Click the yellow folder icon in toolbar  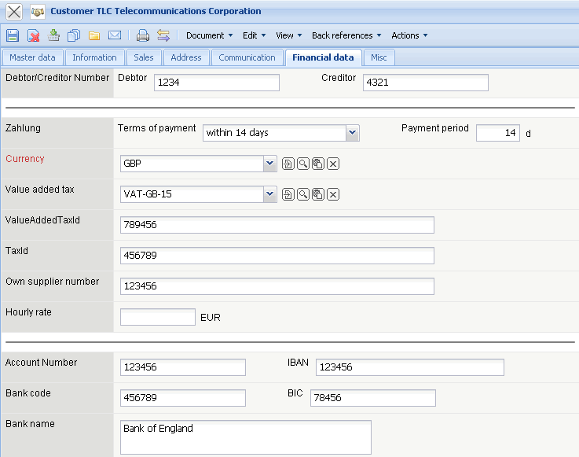(x=94, y=35)
